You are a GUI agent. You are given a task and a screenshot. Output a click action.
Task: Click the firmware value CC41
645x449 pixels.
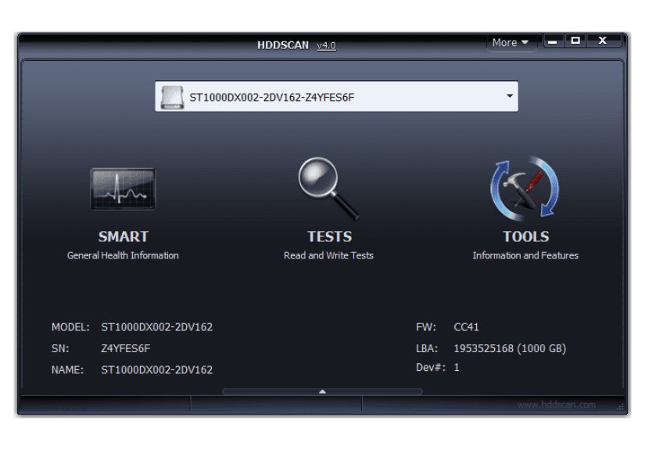pyautogui.click(x=466, y=327)
